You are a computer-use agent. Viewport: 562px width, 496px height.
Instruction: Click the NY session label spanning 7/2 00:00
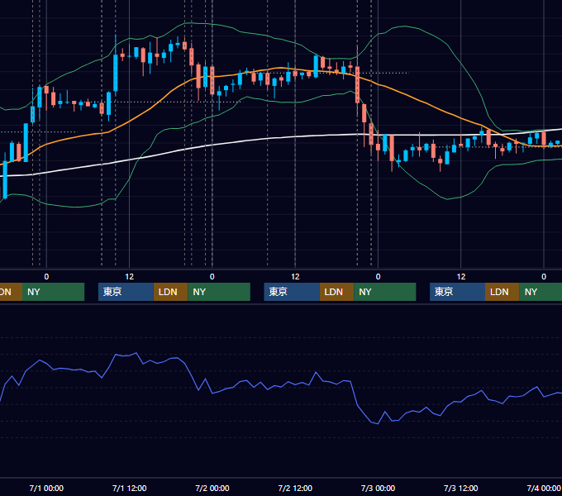pos(219,292)
